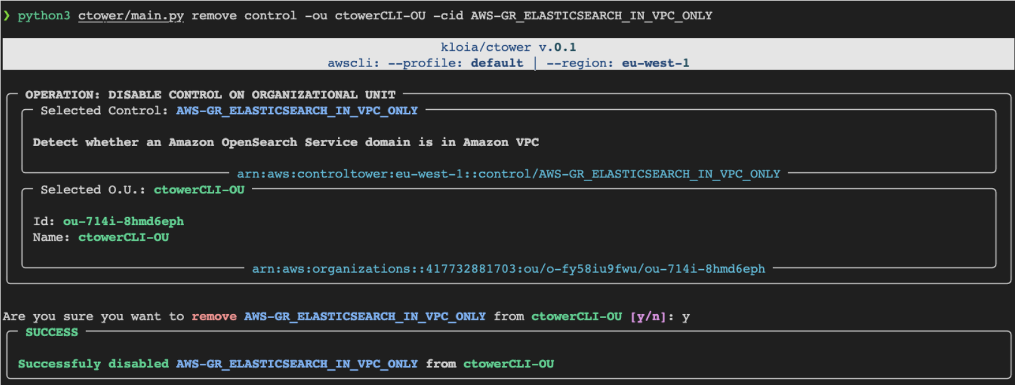Click the [y/n] confirmation choice
Image resolution: width=1015 pixels, height=385 pixels.
648,316
